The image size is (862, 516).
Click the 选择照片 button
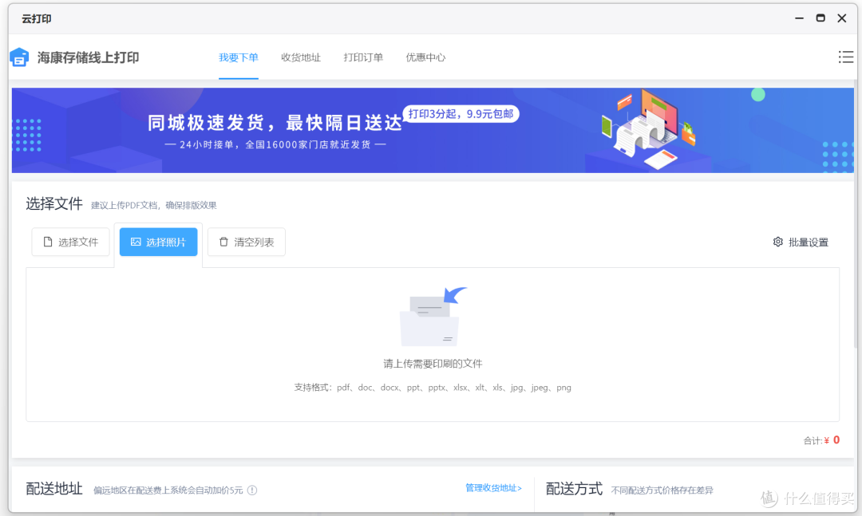[x=158, y=242]
